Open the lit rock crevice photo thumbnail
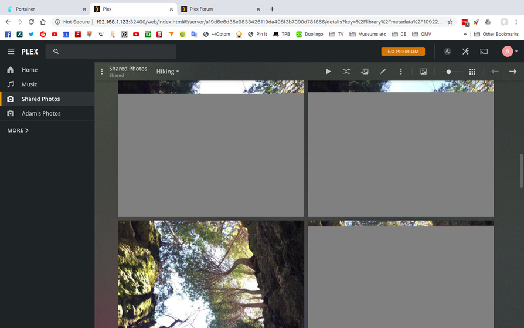 (211, 274)
